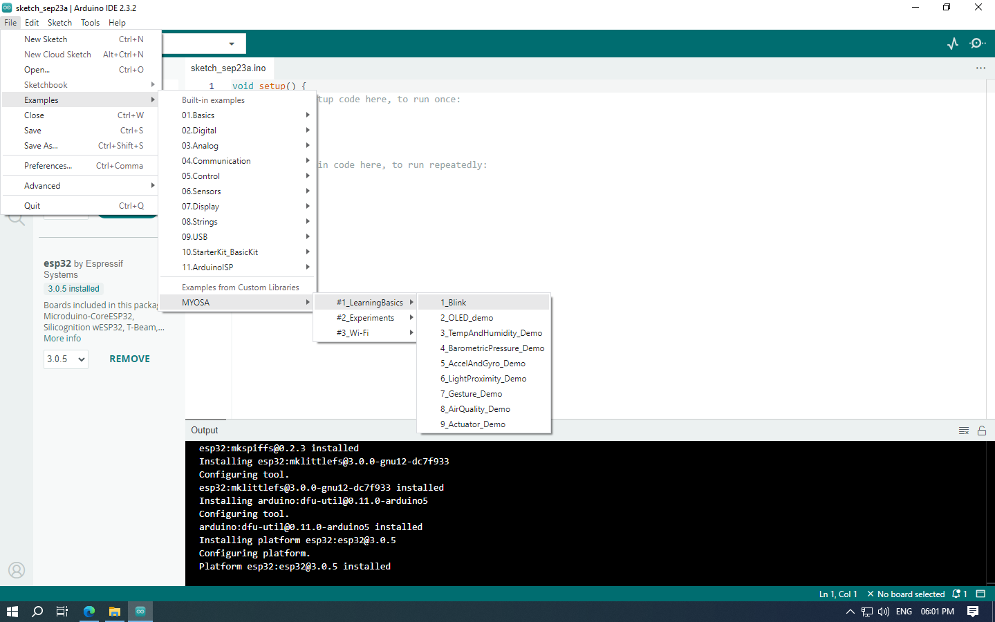Open the Serial Monitor icon
This screenshot has width=995, height=622.
(x=977, y=44)
